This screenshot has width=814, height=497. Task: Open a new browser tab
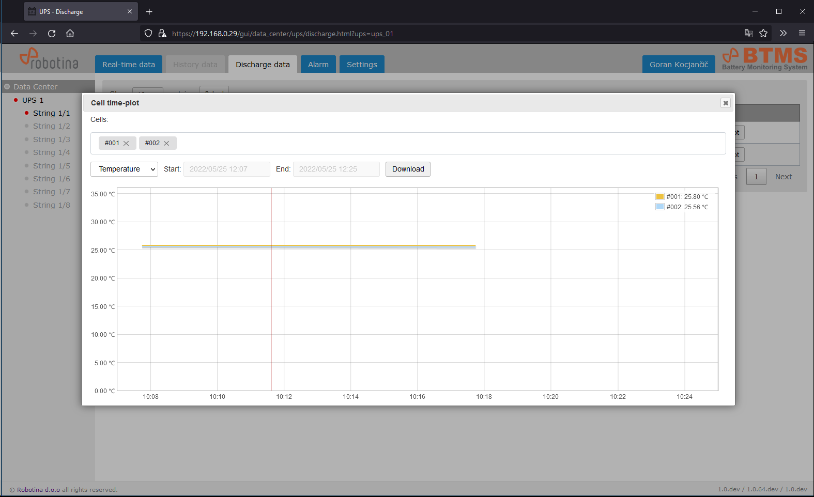149,11
